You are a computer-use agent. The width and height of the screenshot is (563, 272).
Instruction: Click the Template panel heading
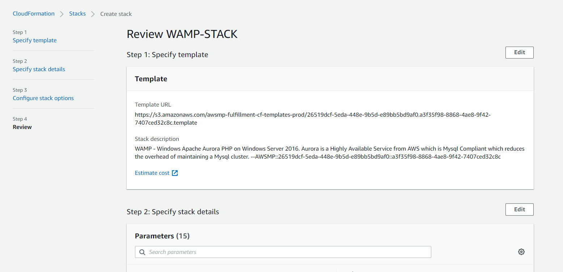click(x=151, y=79)
